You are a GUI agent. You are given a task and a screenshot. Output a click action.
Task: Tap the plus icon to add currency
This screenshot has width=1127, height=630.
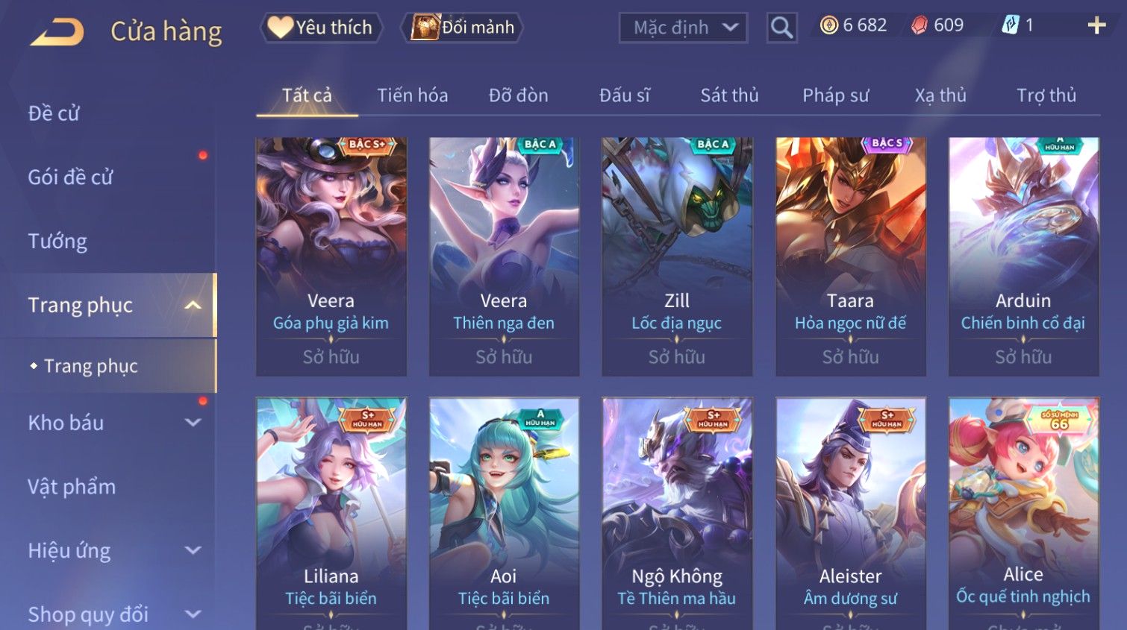(x=1096, y=25)
